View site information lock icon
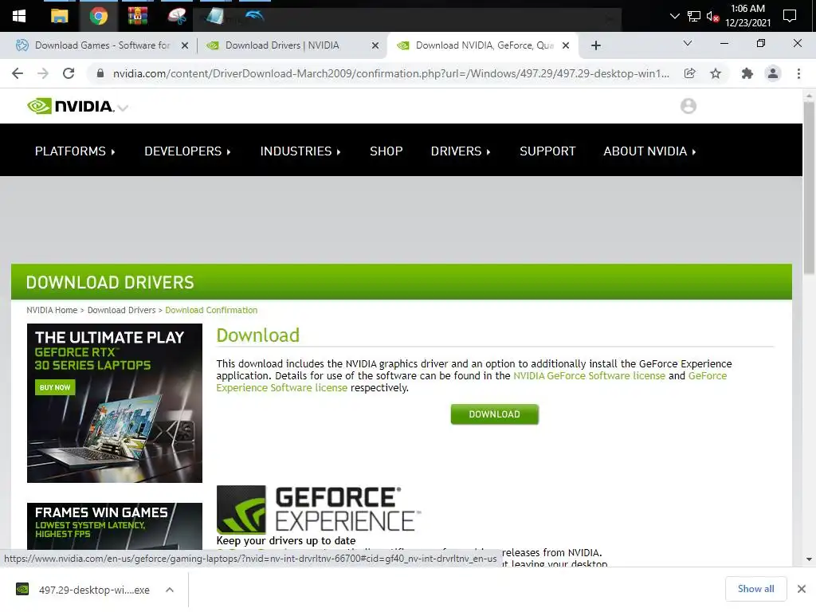 click(100, 73)
